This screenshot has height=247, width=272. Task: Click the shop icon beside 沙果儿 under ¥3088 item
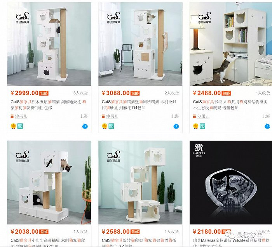coord(103,116)
